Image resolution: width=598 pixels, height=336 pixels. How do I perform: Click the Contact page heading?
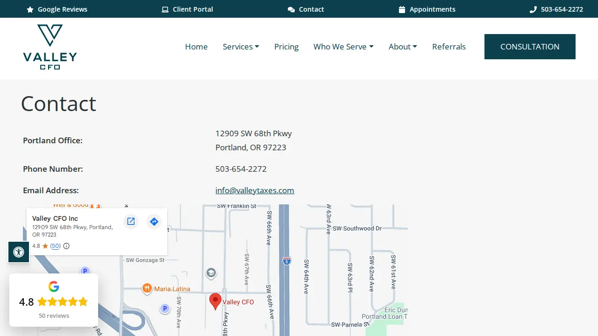point(58,104)
